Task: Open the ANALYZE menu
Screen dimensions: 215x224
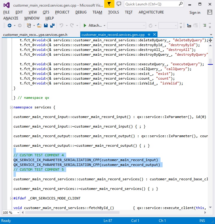Action: pyautogui.click(x=11, y=18)
